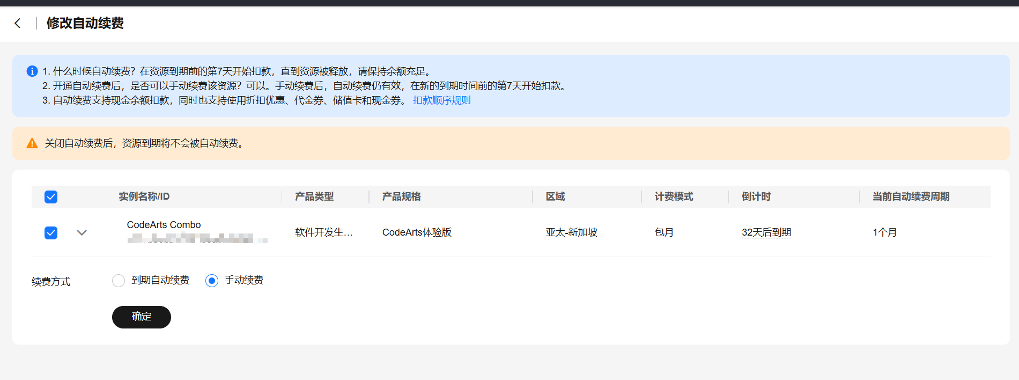Select the 到期自动续费 radio option

(119, 281)
